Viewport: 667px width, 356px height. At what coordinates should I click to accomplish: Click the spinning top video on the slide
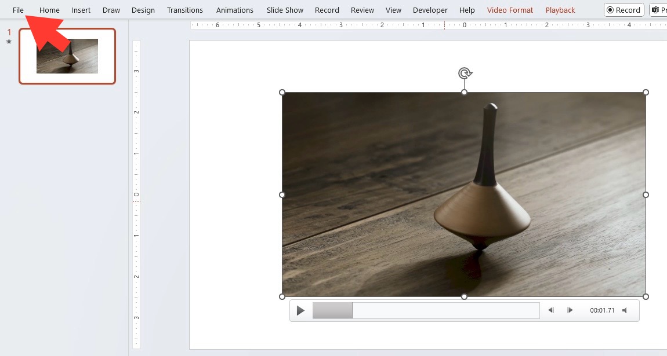click(464, 194)
